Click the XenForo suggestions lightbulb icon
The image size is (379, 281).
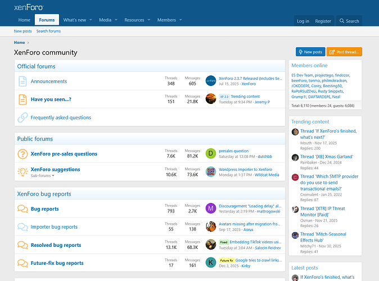(22, 172)
